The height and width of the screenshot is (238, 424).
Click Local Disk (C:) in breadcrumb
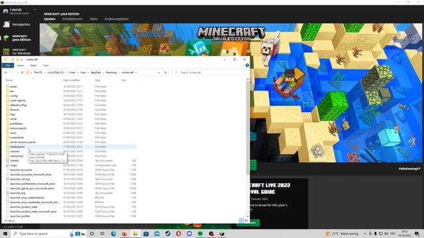tap(56, 73)
